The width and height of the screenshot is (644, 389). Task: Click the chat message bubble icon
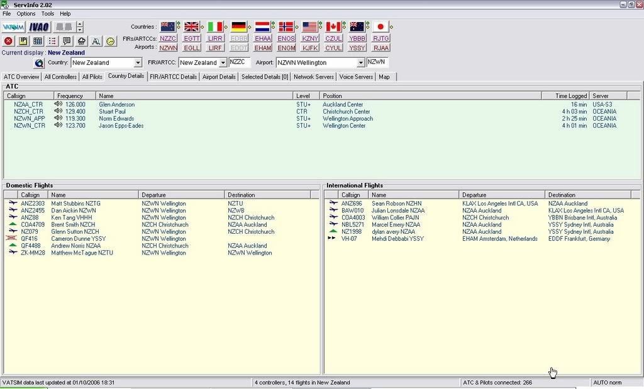point(67,41)
